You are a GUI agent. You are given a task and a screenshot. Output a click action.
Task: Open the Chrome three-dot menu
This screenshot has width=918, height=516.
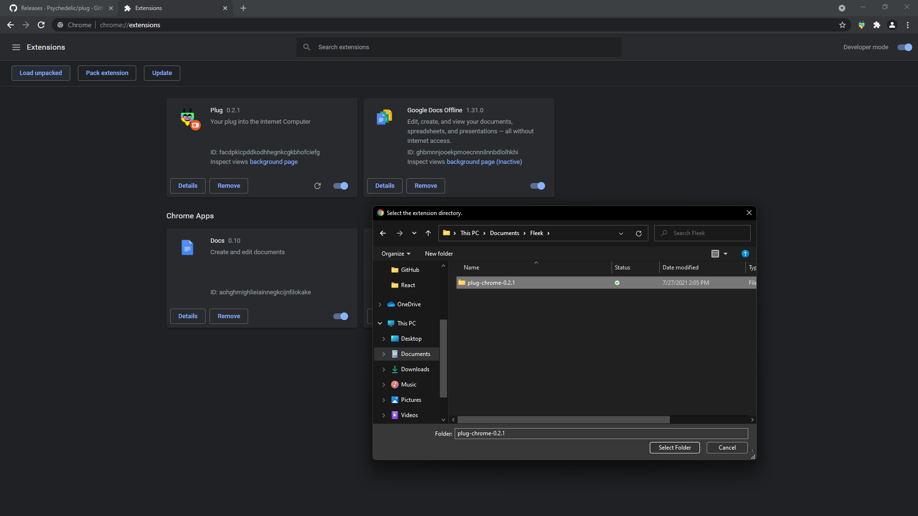[x=907, y=25]
